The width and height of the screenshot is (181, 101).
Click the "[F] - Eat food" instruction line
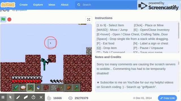point(105,43)
